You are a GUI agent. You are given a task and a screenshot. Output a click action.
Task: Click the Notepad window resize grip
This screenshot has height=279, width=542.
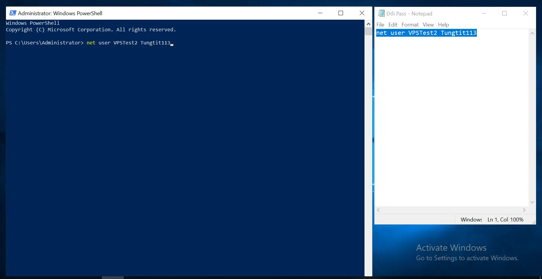coord(534,222)
